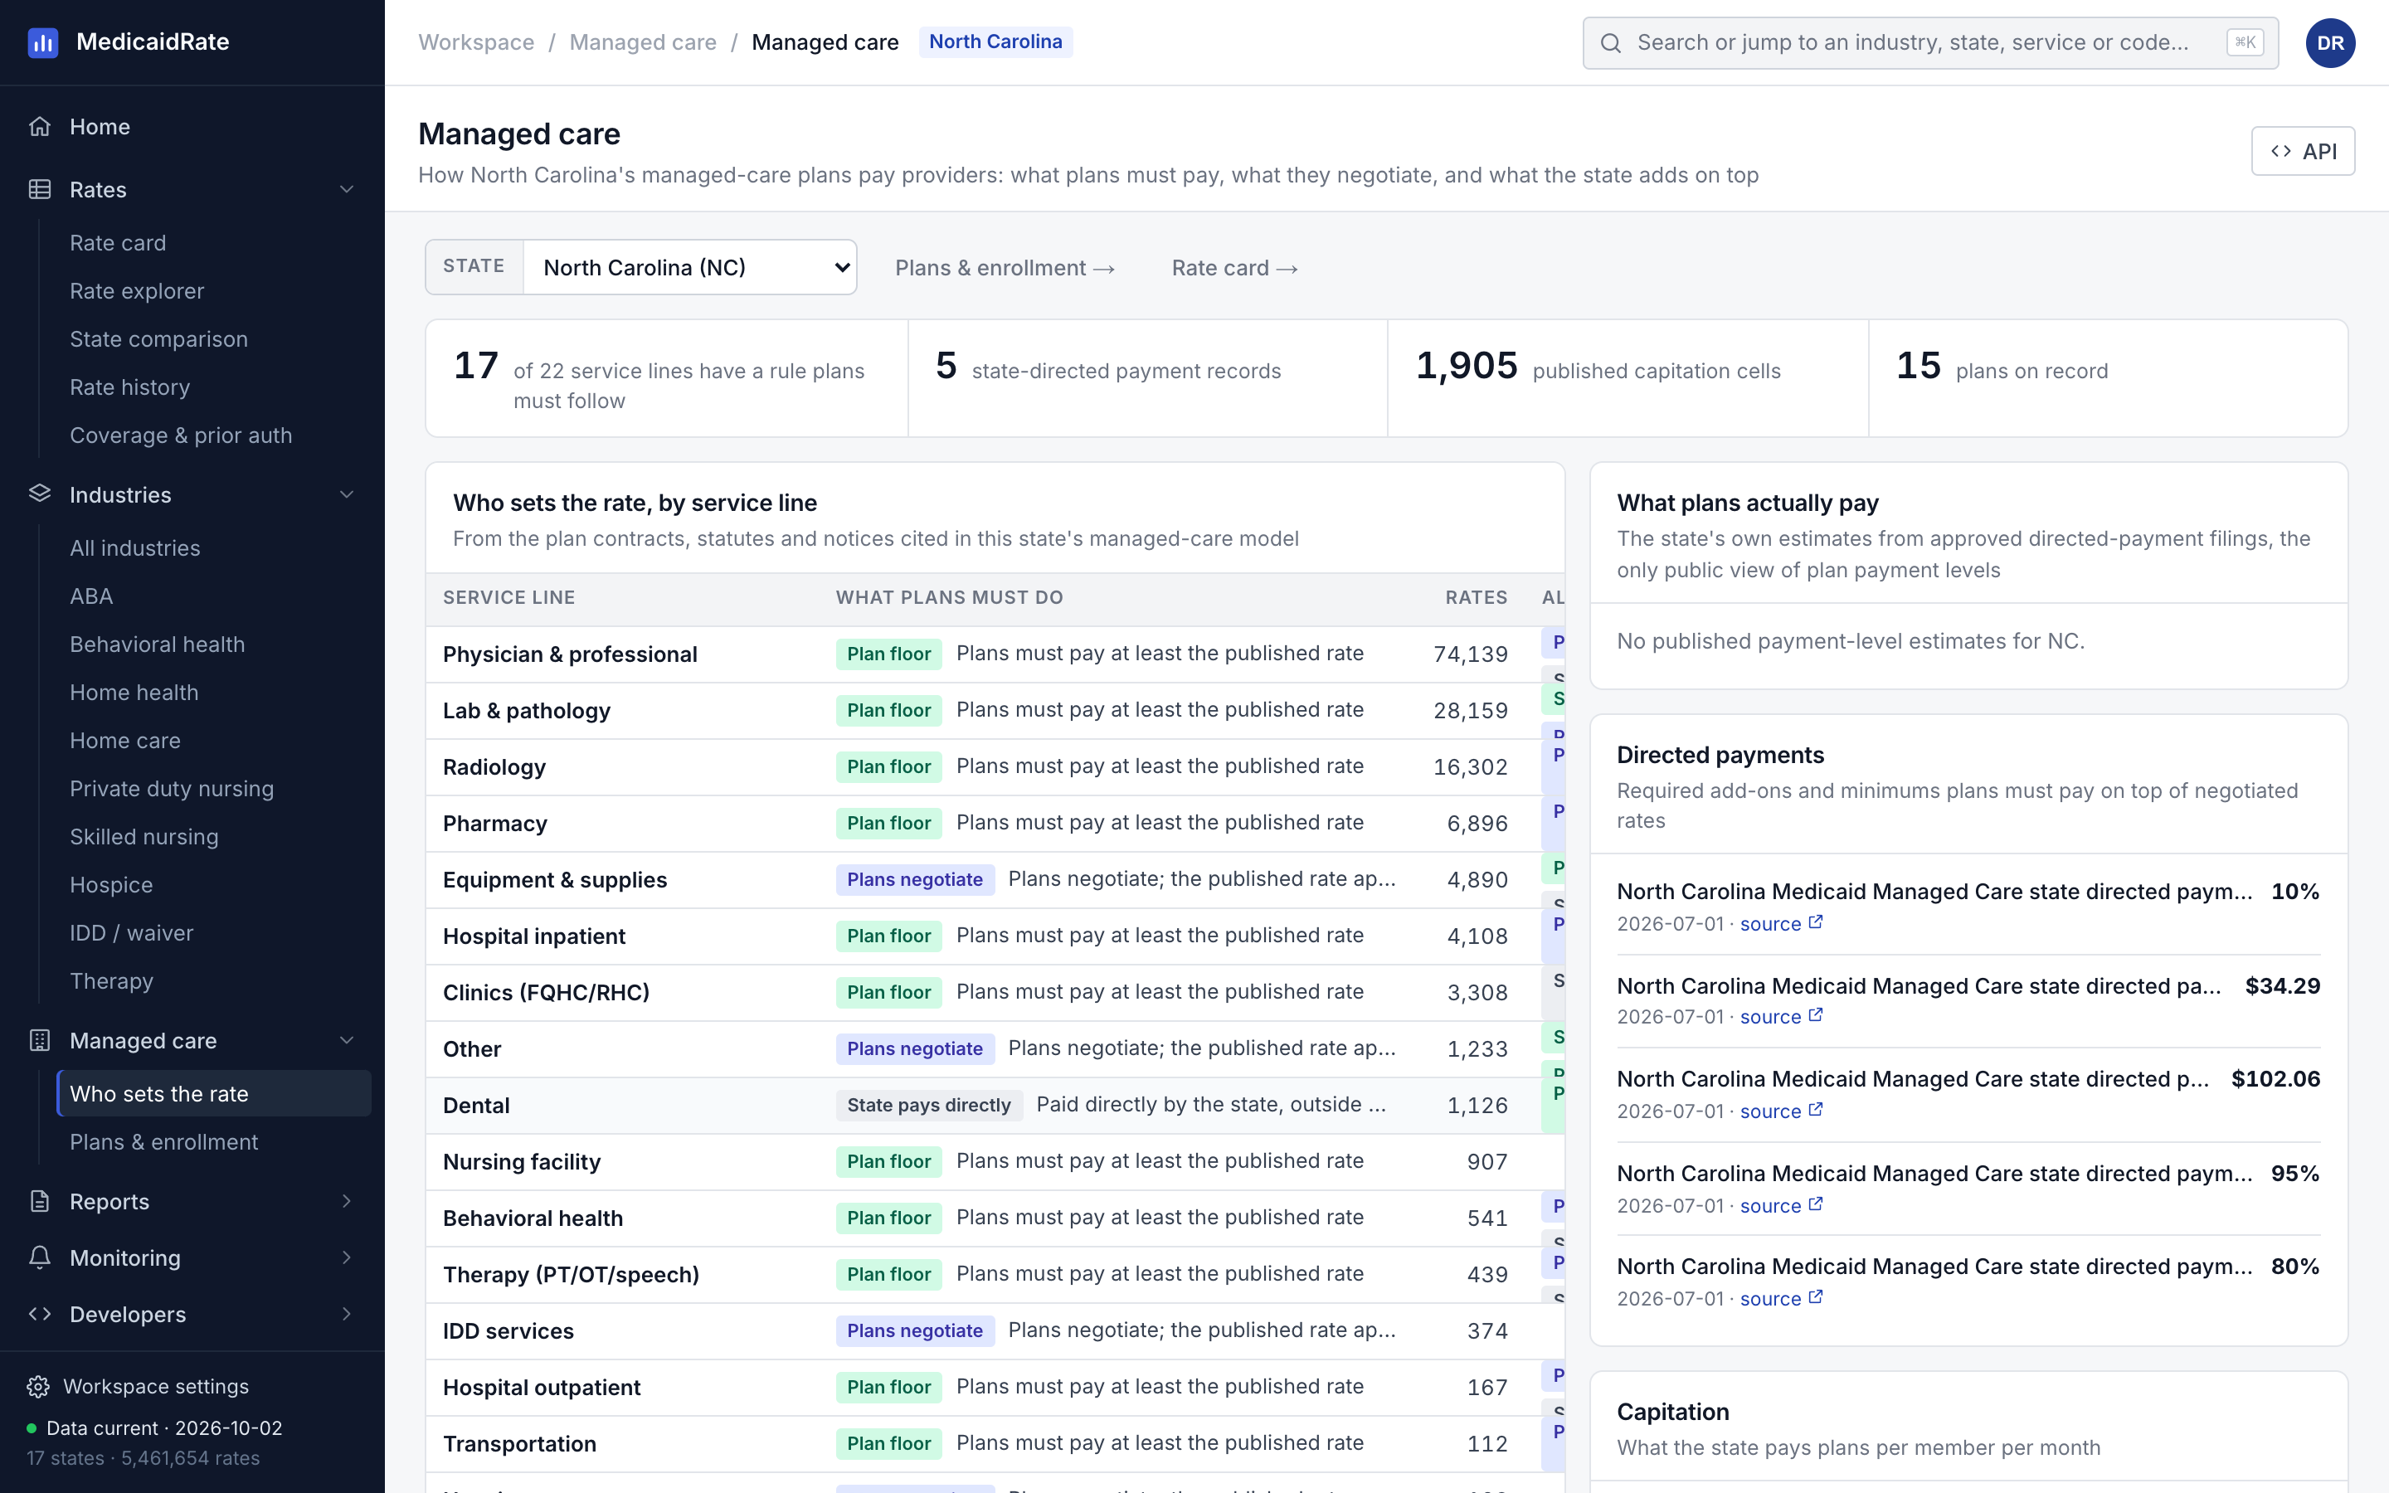2389x1493 pixels.
Task: Click the Industries layers icon
Action: (x=40, y=494)
